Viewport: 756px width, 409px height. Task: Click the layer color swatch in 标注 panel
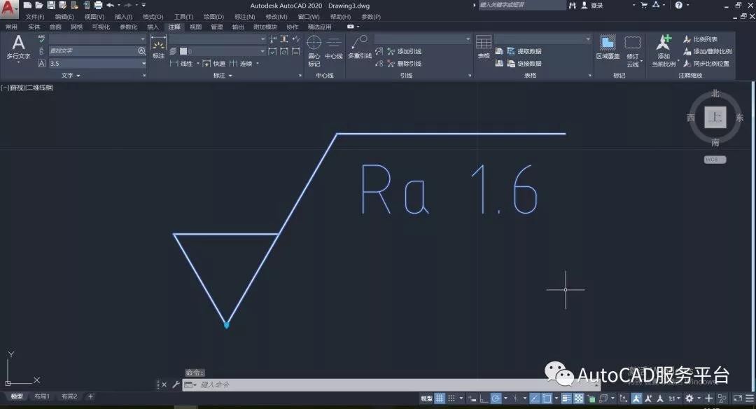point(183,51)
